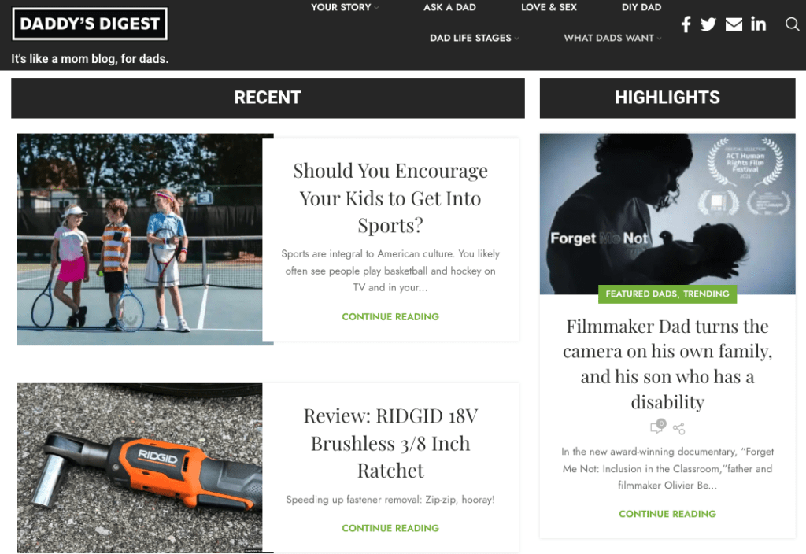Click the tagline "It's like a mom blog, for dads."
The width and height of the screenshot is (806, 554).
(90, 58)
